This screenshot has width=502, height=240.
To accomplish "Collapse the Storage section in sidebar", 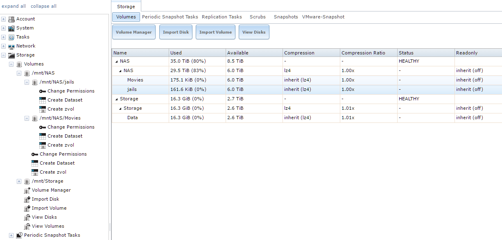I will click(x=4, y=55).
